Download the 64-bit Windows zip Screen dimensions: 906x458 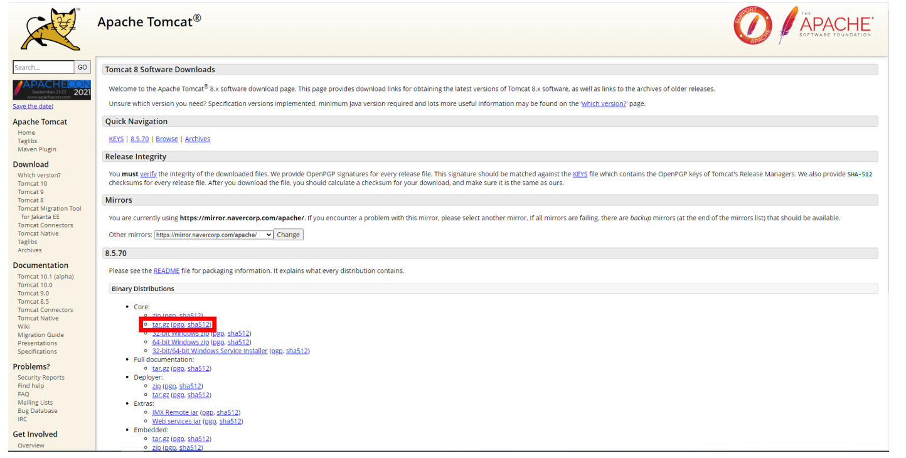[181, 342]
